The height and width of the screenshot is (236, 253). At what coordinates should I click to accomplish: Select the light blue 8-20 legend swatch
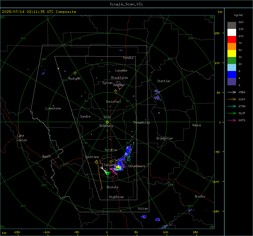pyautogui.click(x=232, y=68)
